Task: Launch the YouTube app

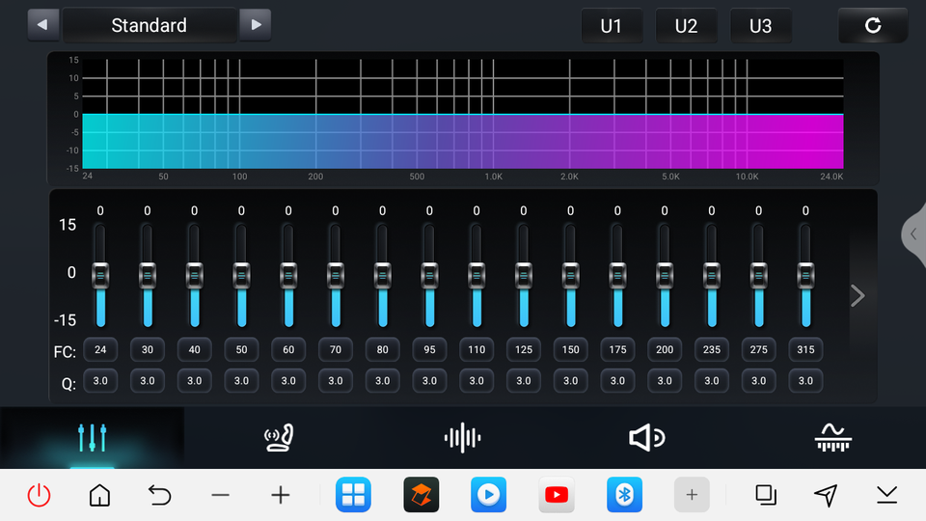Action: pyautogui.click(x=556, y=495)
